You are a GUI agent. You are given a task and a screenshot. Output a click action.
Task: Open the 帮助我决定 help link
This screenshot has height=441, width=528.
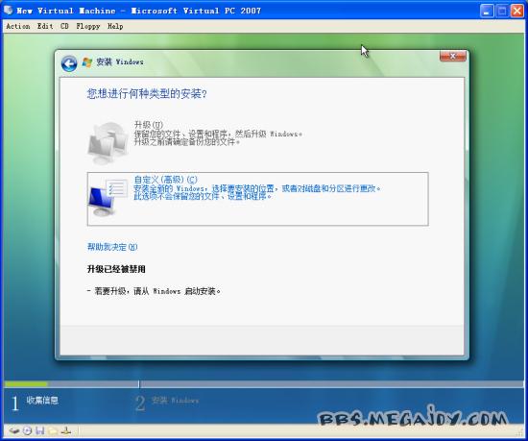(x=112, y=247)
